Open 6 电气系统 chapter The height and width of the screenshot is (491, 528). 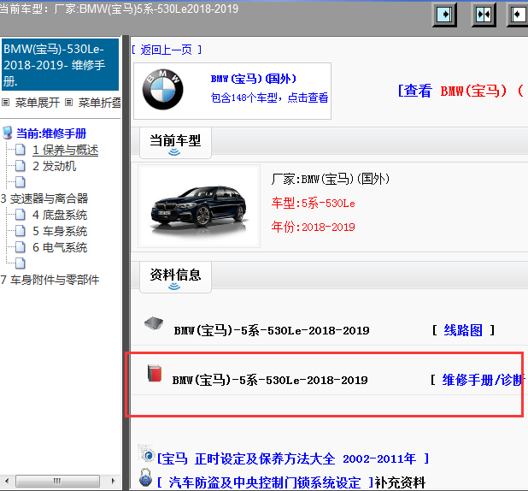click(60, 247)
